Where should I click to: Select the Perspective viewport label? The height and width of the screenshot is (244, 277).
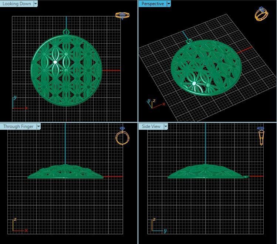[153, 4]
